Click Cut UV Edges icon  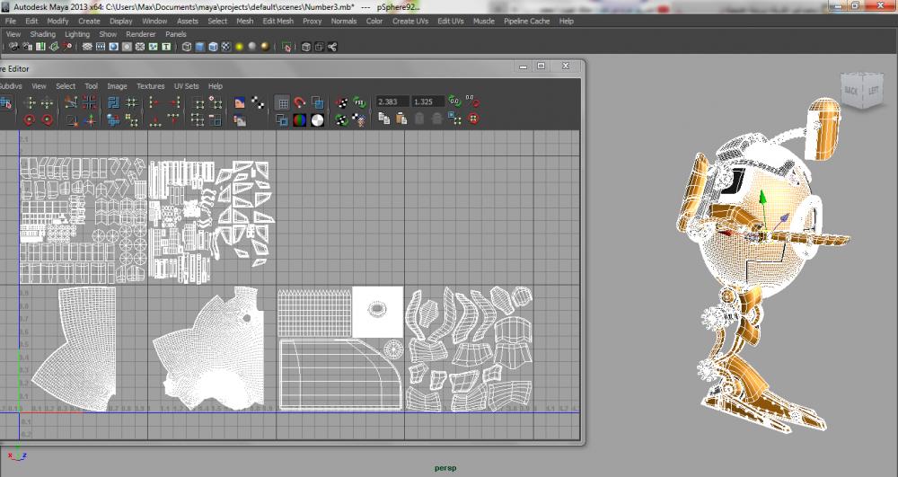[x=71, y=102]
